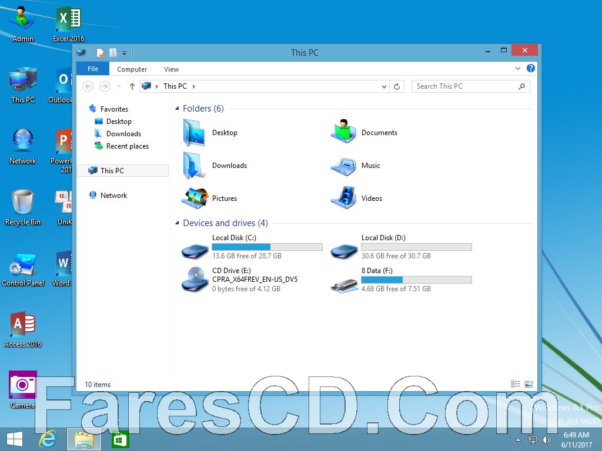Click the volume speaker tray icon
Image resolution: width=602 pixels, height=451 pixels.
pos(546,440)
